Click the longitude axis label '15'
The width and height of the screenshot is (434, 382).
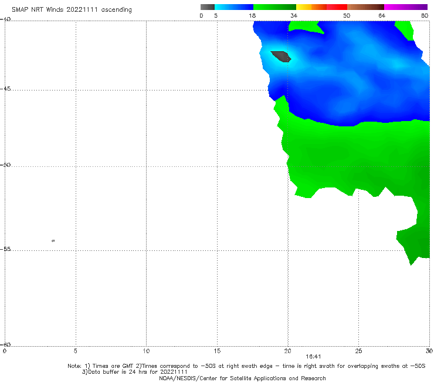[x=217, y=351]
